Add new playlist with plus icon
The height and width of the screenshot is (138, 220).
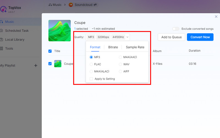pyautogui.click(x=35, y=66)
